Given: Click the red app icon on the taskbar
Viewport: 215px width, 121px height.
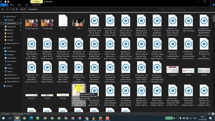Looking at the screenshot, I should coord(107,118).
